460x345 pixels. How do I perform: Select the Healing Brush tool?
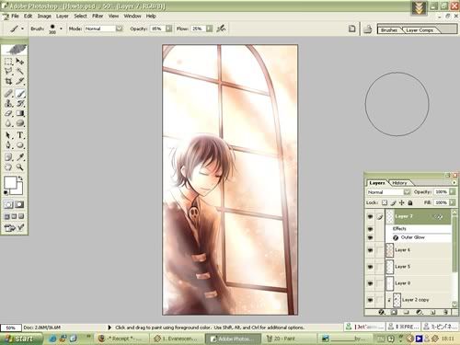pyautogui.click(x=8, y=94)
